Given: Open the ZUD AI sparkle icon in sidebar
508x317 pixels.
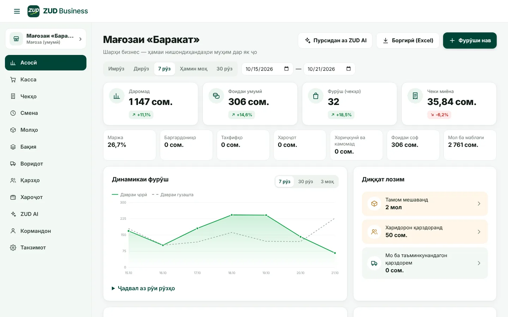Looking at the screenshot, I should pos(13,214).
